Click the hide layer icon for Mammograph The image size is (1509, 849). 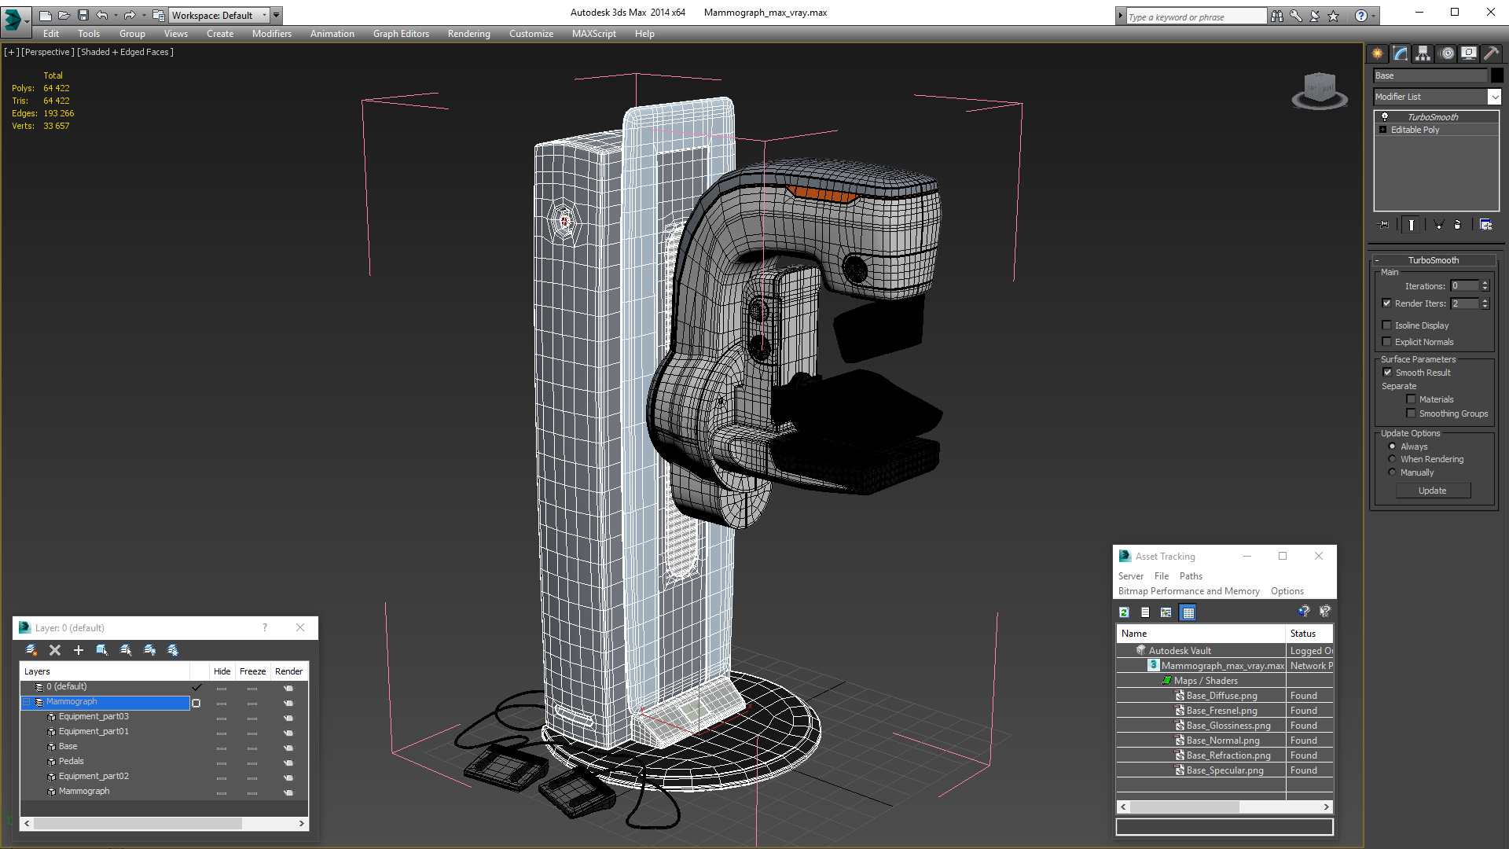[x=221, y=702]
